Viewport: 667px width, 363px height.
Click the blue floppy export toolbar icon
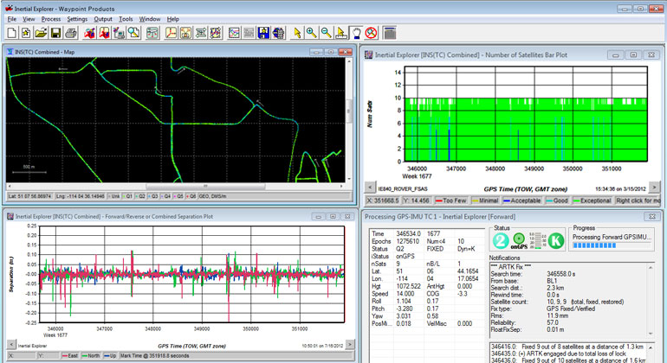[x=263, y=33]
